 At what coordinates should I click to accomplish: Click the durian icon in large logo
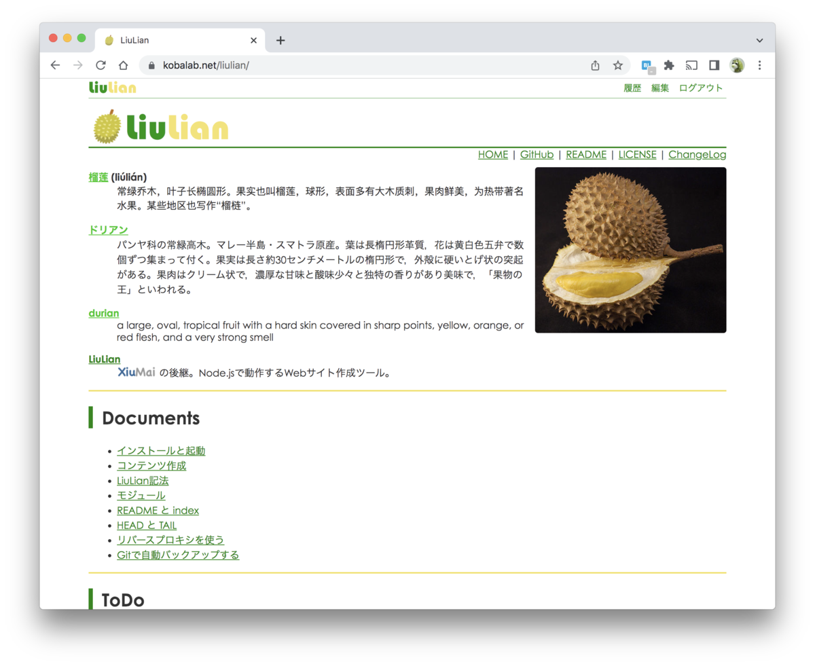tap(107, 126)
